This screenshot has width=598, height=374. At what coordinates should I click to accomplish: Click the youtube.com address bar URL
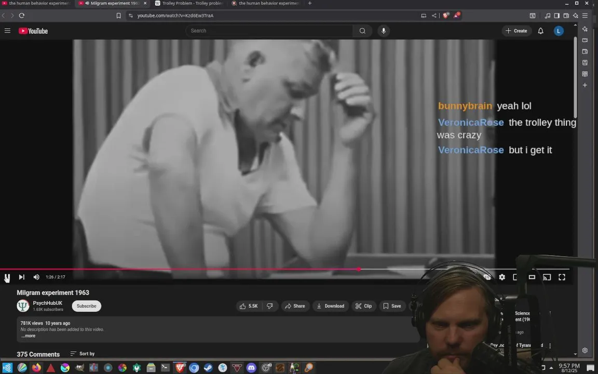click(175, 16)
